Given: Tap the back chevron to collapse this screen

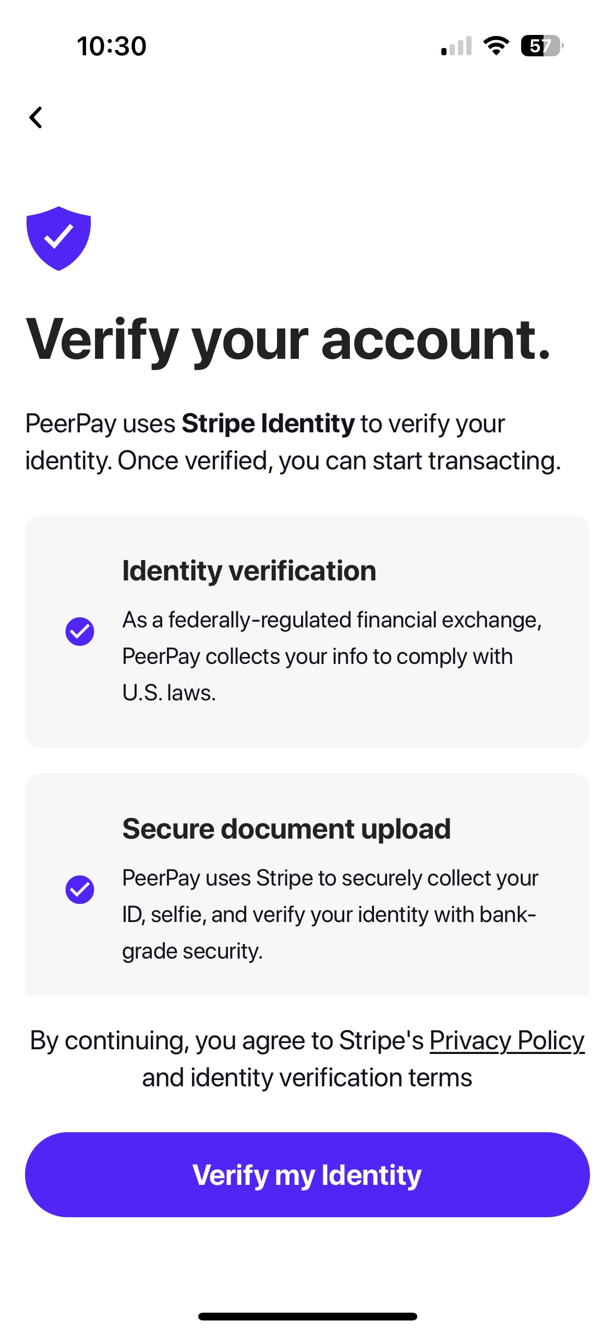Looking at the screenshot, I should 37,118.
